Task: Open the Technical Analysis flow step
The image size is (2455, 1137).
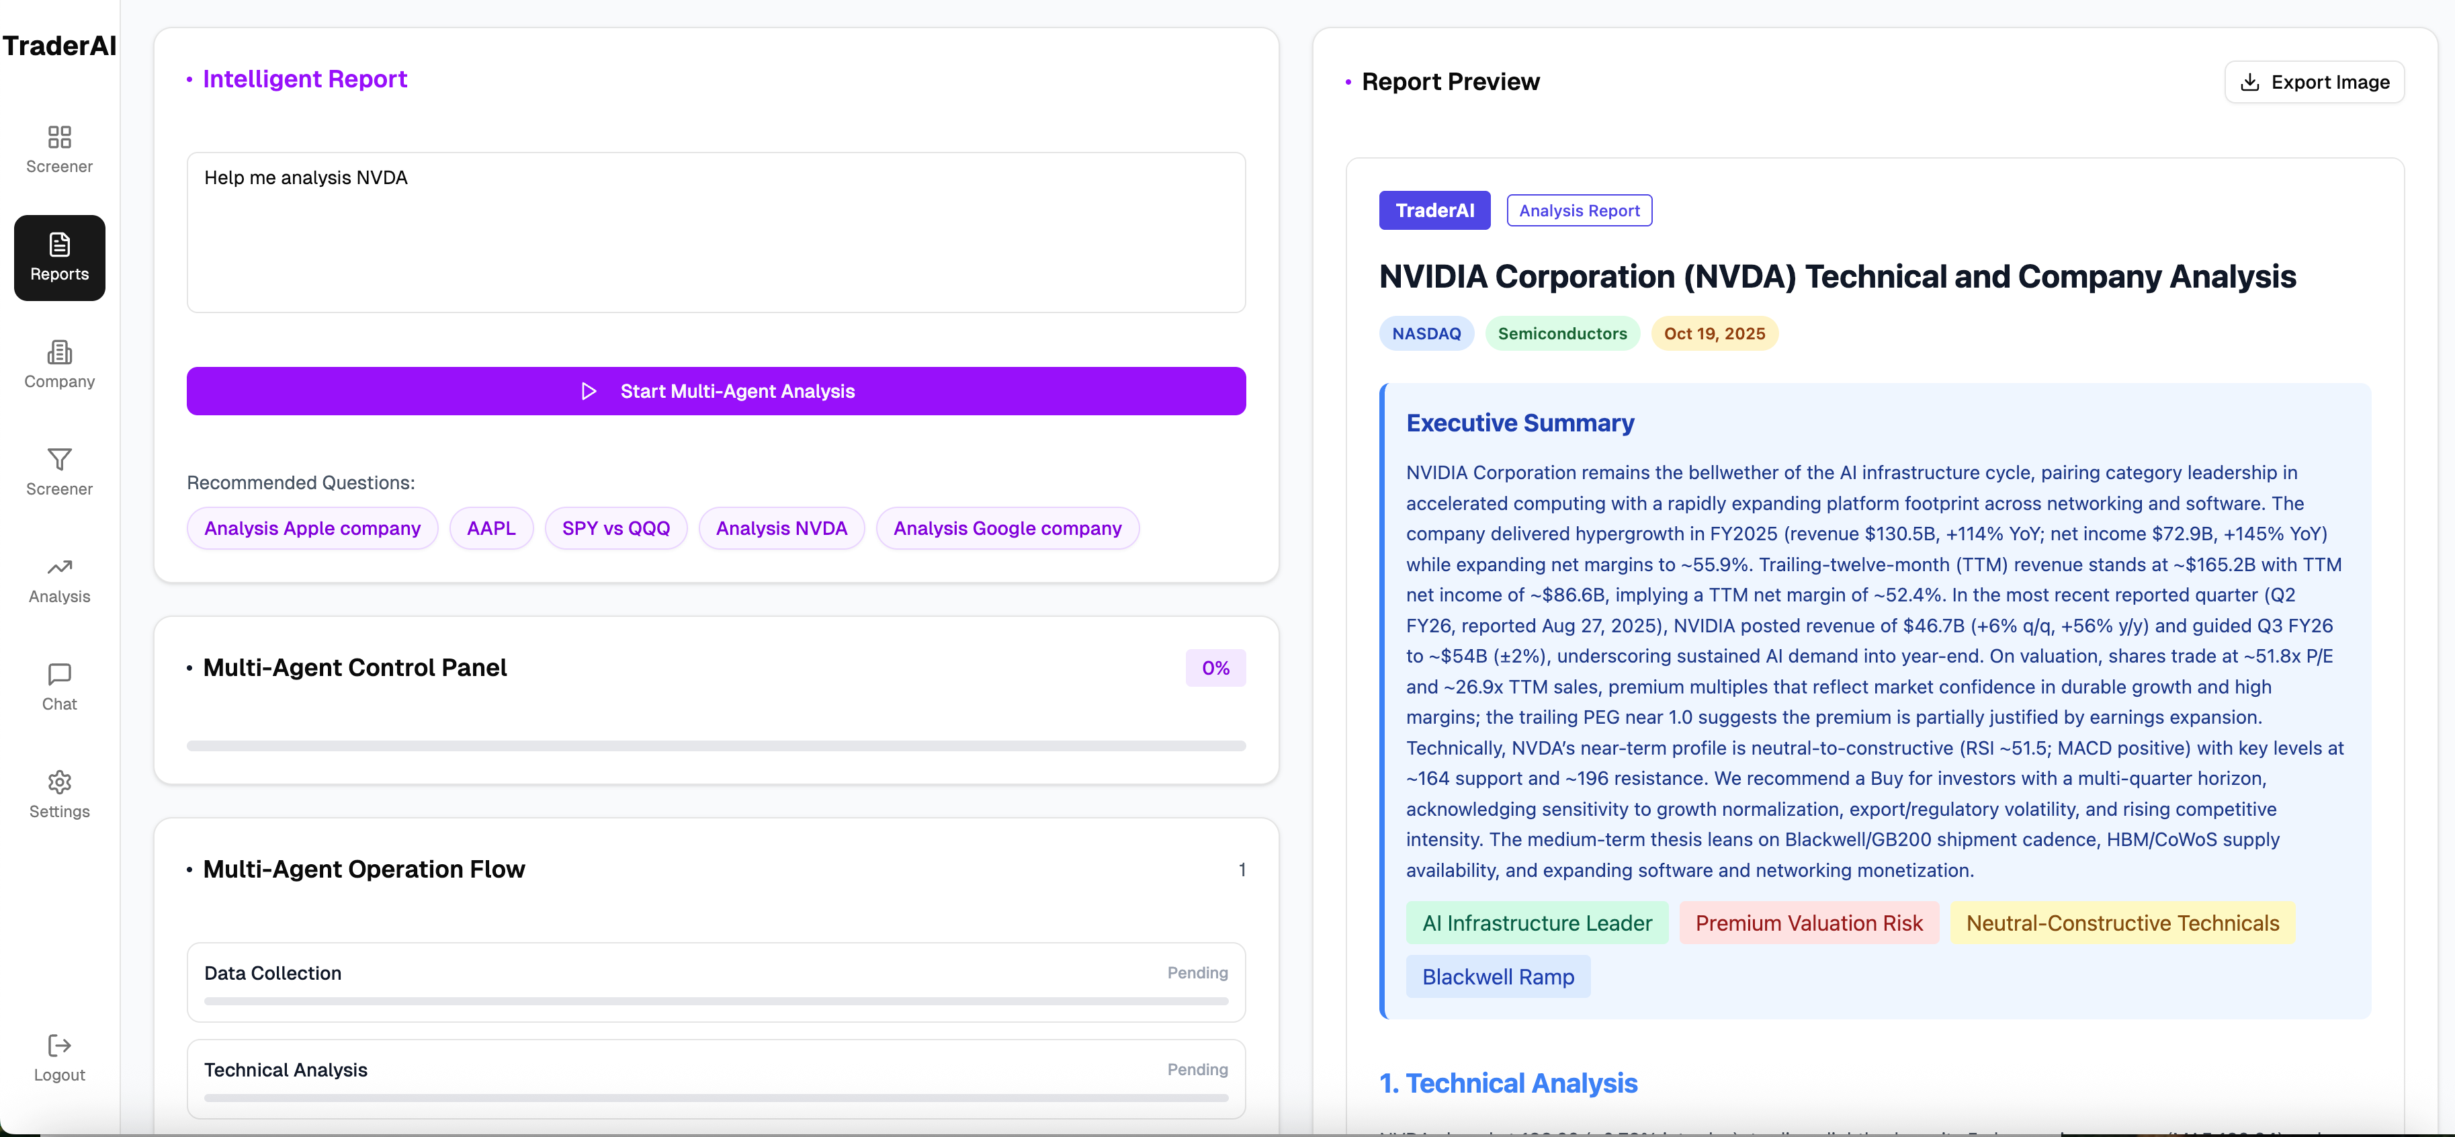Action: pos(716,1078)
